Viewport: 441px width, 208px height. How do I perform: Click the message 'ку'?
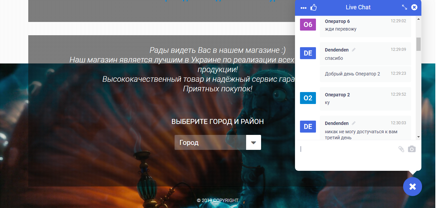click(x=327, y=103)
